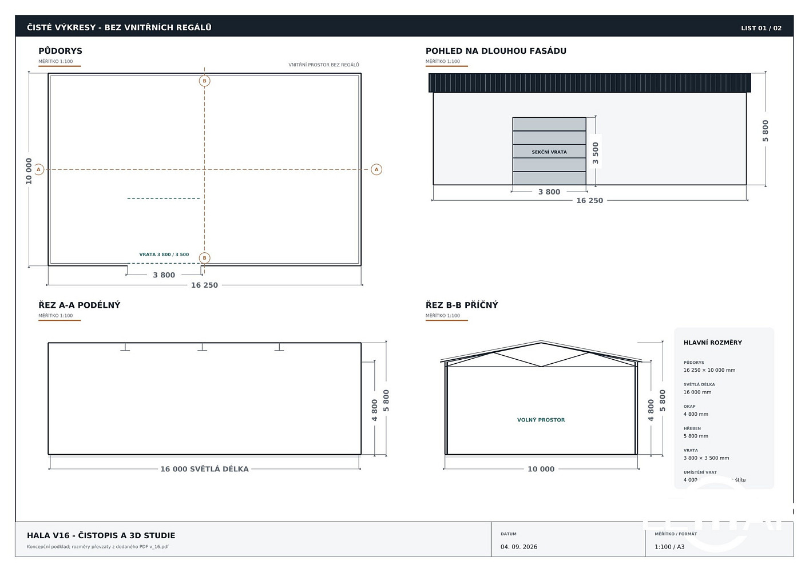Click the ŘEZ B-B PŘÍČNÝ heading

tap(462, 305)
